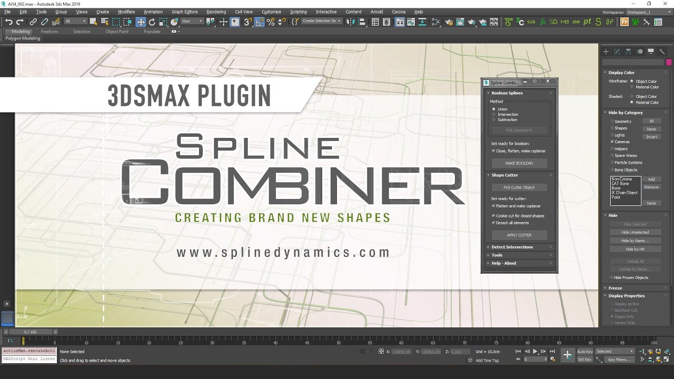Viewport: 674px width, 379px height.
Task: Toggle 'Detach all elements' checkbox
Action: tap(493, 223)
